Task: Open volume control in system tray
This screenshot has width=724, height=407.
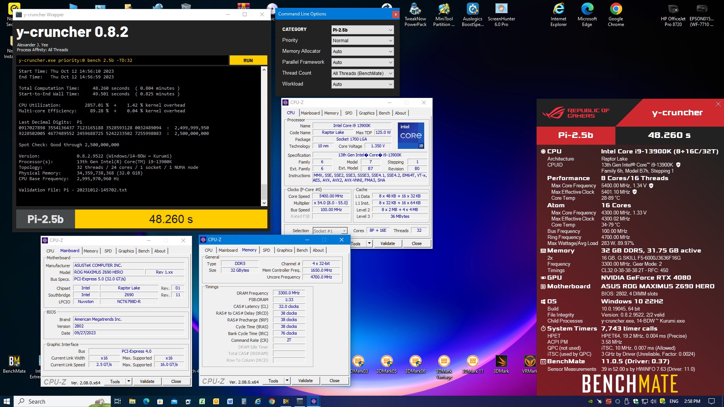Action: pyautogui.click(x=653, y=401)
